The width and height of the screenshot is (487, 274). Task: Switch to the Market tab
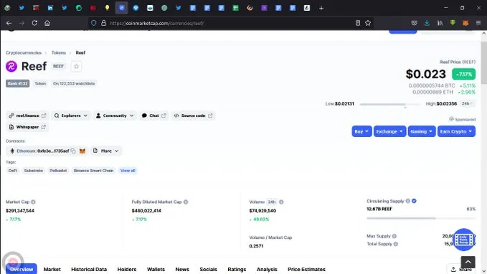tap(52, 270)
